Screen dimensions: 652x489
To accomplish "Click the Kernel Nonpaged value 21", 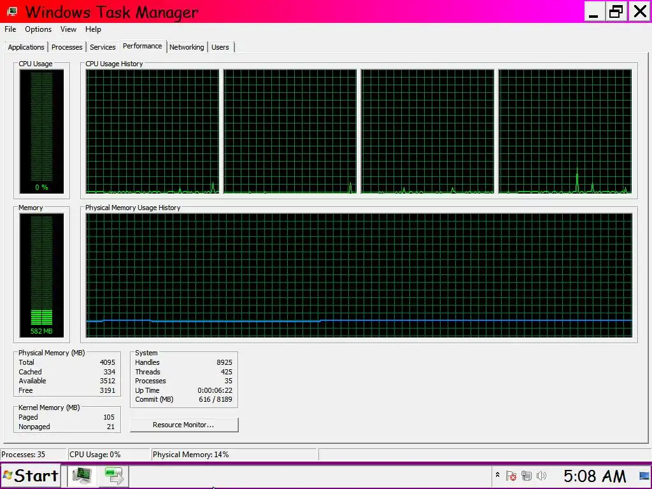I will coord(111,427).
